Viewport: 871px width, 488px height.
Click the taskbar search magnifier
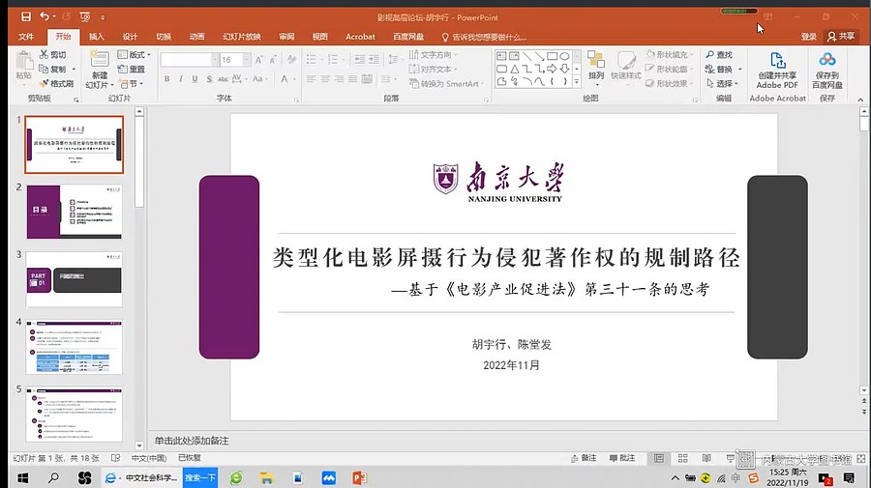point(53,477)
